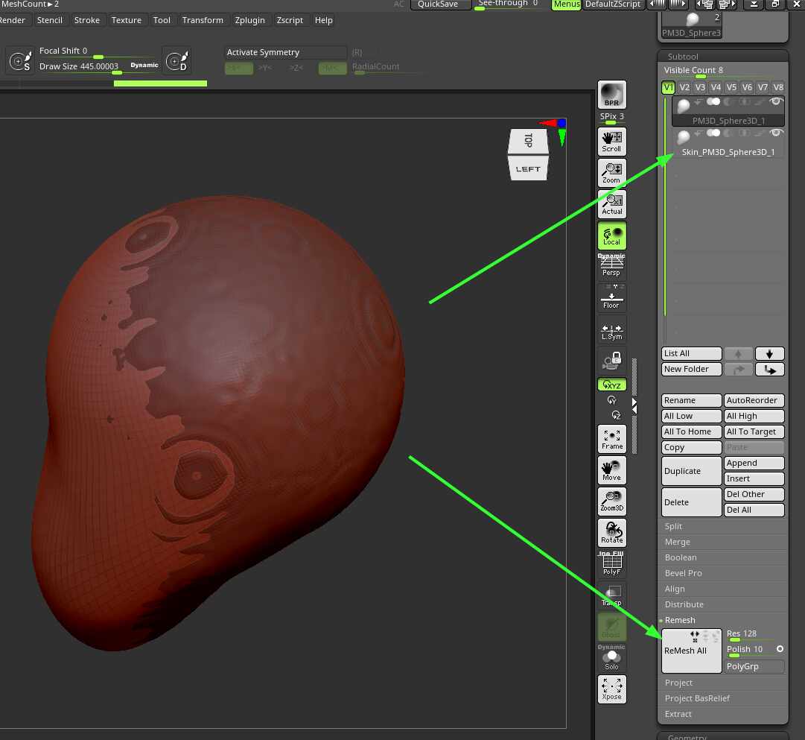Select PM3D_Sphere3D_1 subtool

click(728, 112)
